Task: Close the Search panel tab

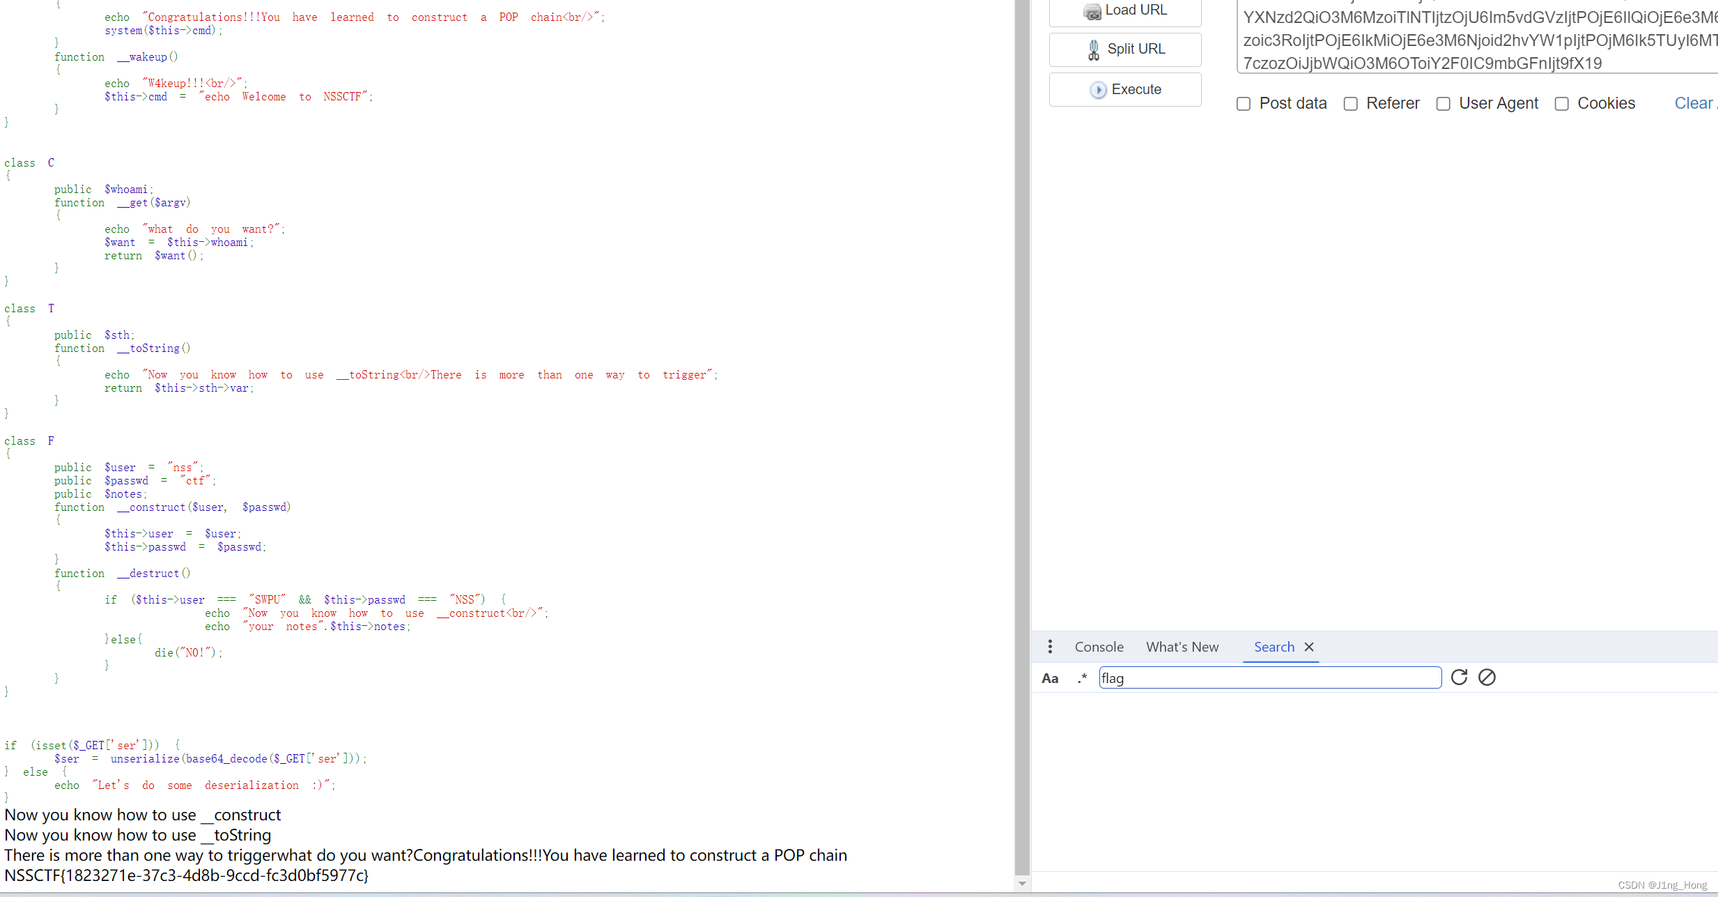Action: click(x=1308, y=647)
